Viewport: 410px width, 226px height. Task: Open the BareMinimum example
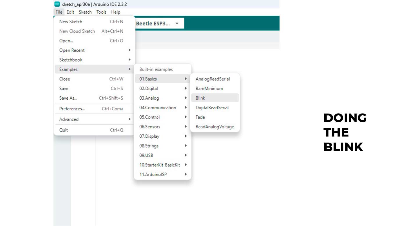coord(215,89)
